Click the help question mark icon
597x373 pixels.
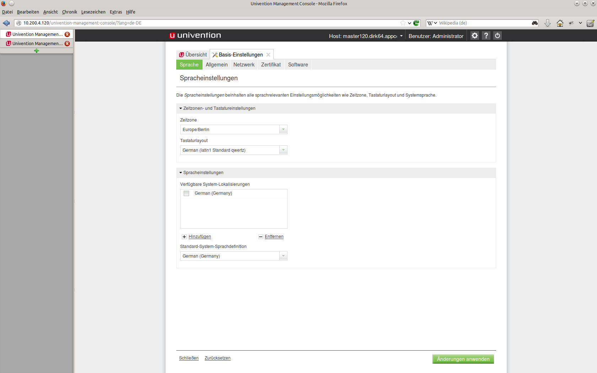[486, 36]
